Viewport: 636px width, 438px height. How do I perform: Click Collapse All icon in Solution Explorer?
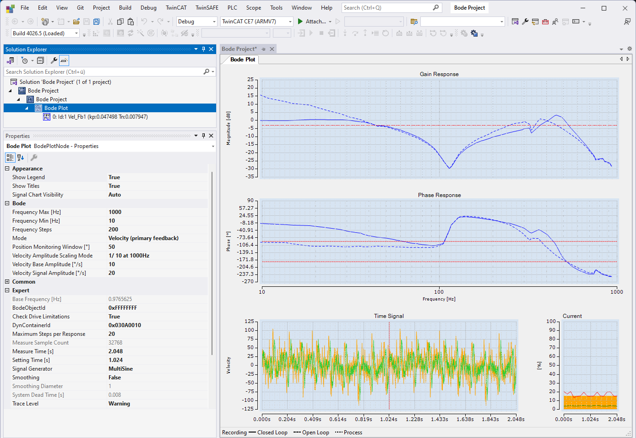40,60
